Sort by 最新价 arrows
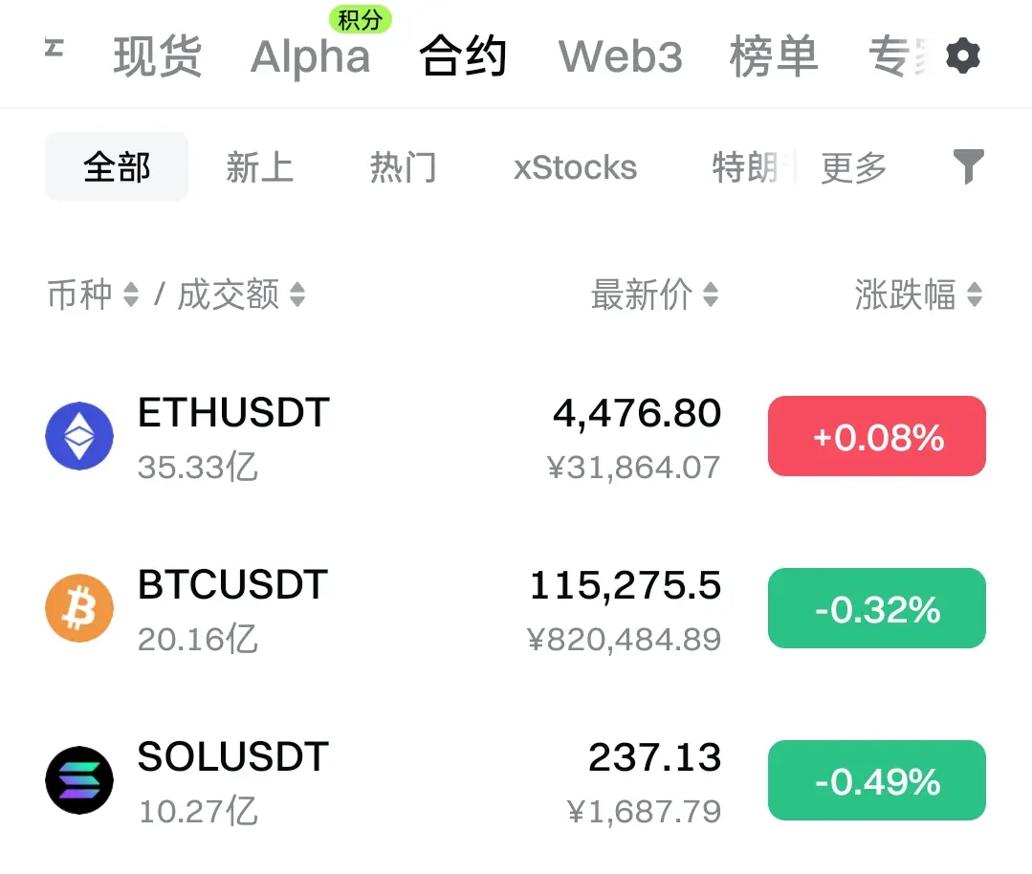The height and width of the screenshot is (874, 1032). 711,295
